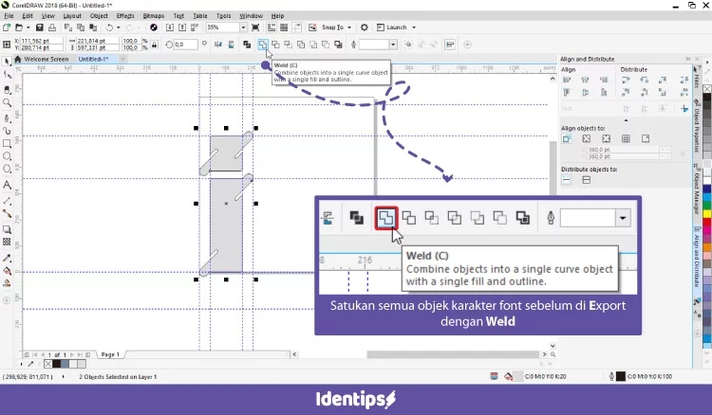Click the Weld button in property bar

point(262,45)
